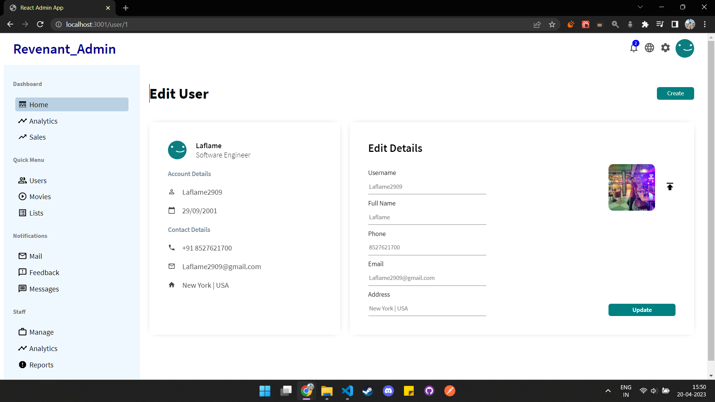Click the Analytics trend icon in Staff section
Image resolution: width=715 pixels, height=402 pixels.
coord(23,348)
